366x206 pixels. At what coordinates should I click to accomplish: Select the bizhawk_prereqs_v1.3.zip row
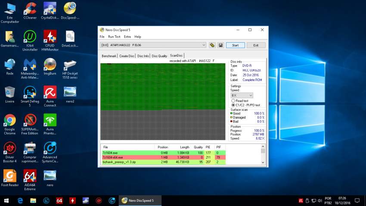tap(164, 162)
